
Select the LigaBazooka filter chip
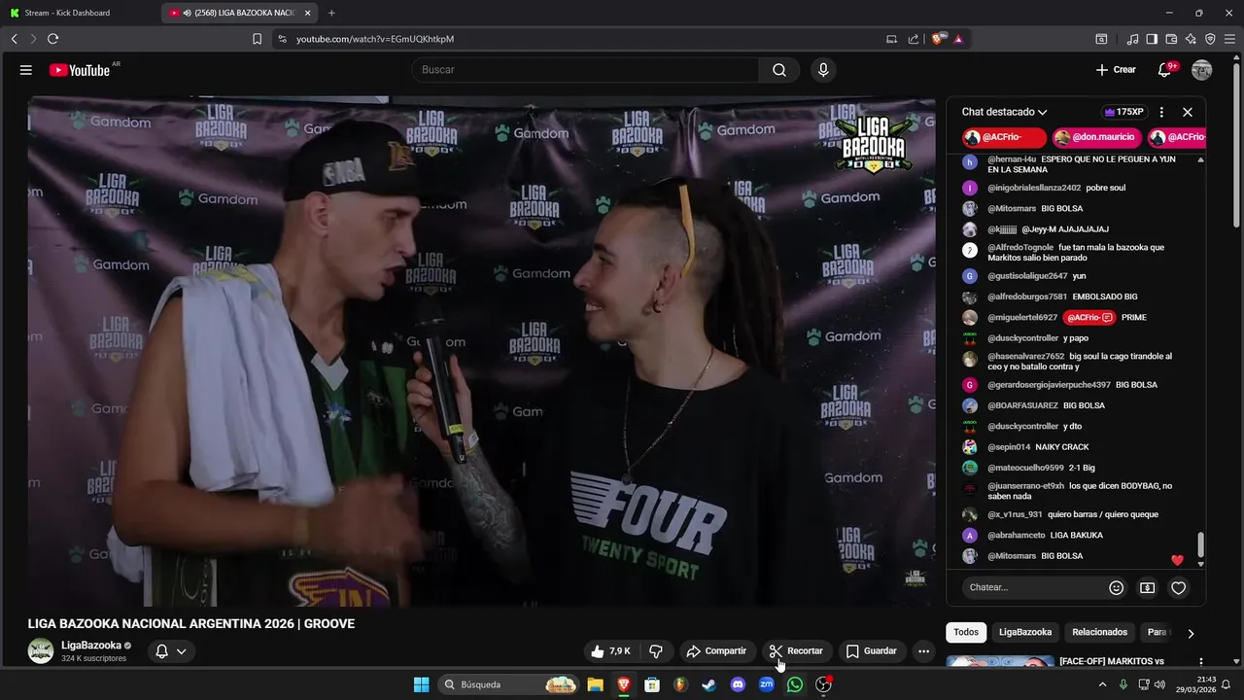click(1025, 632)
